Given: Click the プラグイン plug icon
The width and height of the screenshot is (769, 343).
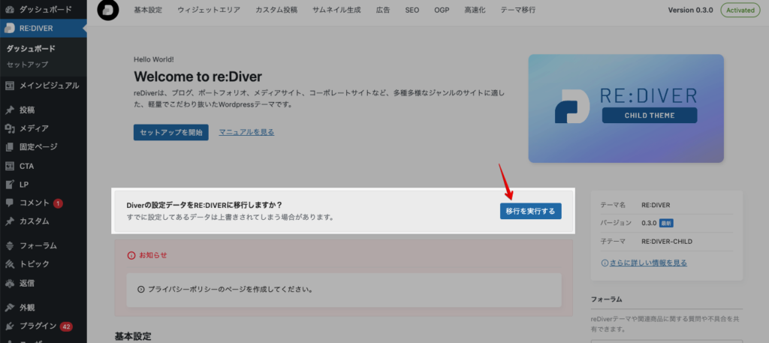Looking at the screenshot, I should tap(10, 326).
